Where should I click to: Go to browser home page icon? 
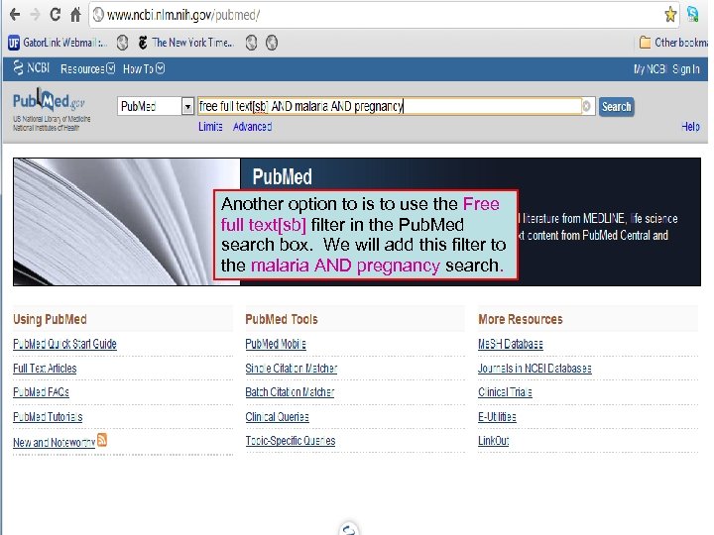pos(75,15)
